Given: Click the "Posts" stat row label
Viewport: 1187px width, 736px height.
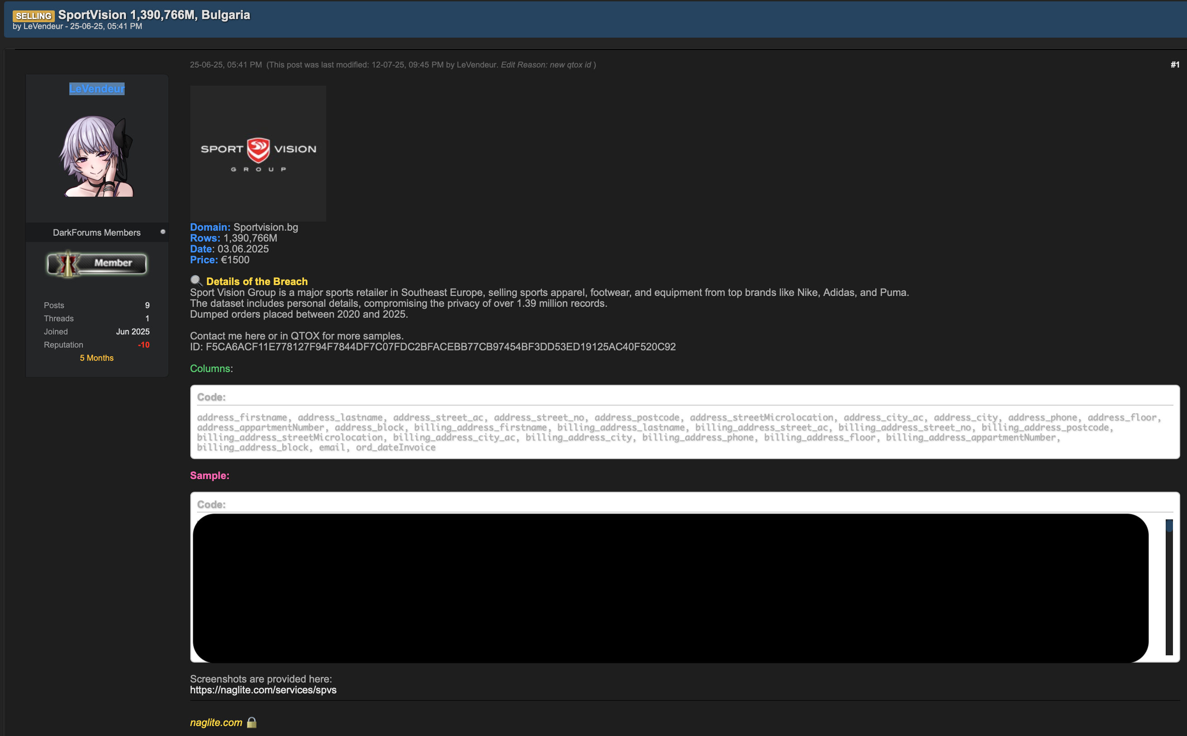Looking at the screenshot, I should point(54,305).
